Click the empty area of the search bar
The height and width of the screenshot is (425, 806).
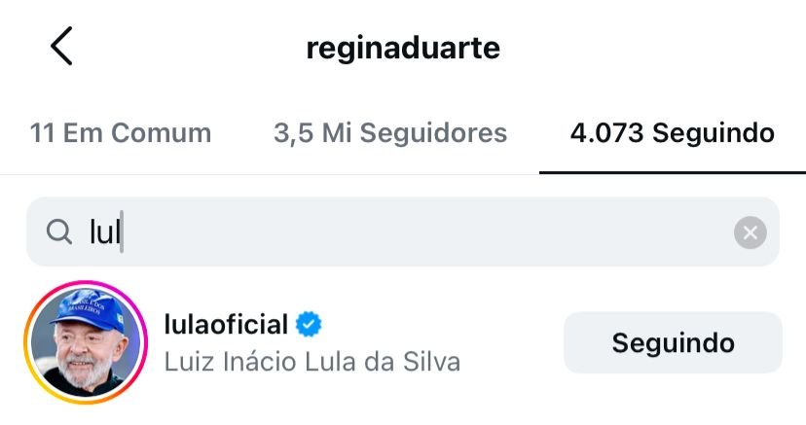pyautogui.click(x=438, y=232)
